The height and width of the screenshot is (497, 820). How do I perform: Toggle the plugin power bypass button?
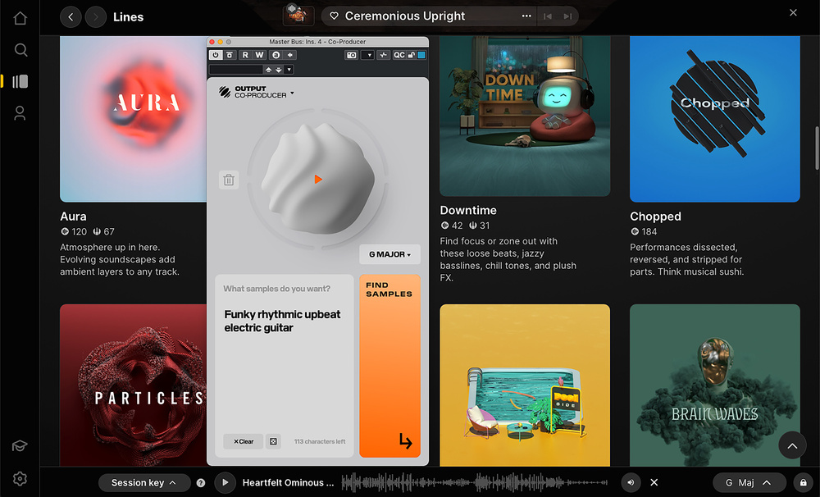tap(216, 55)
